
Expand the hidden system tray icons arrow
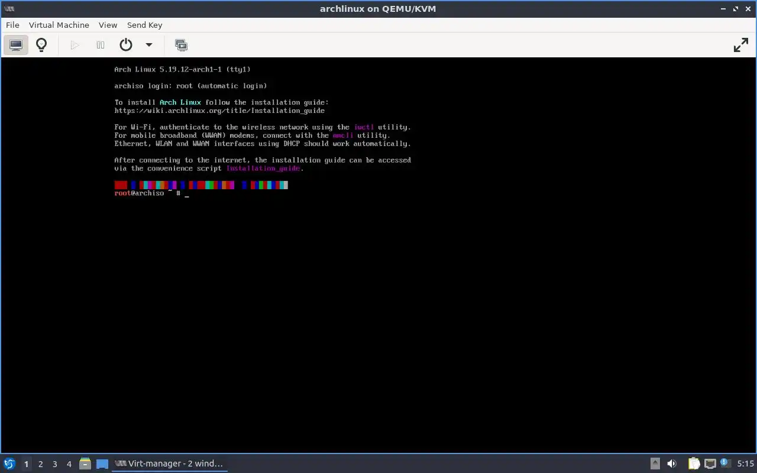point(655,464)
